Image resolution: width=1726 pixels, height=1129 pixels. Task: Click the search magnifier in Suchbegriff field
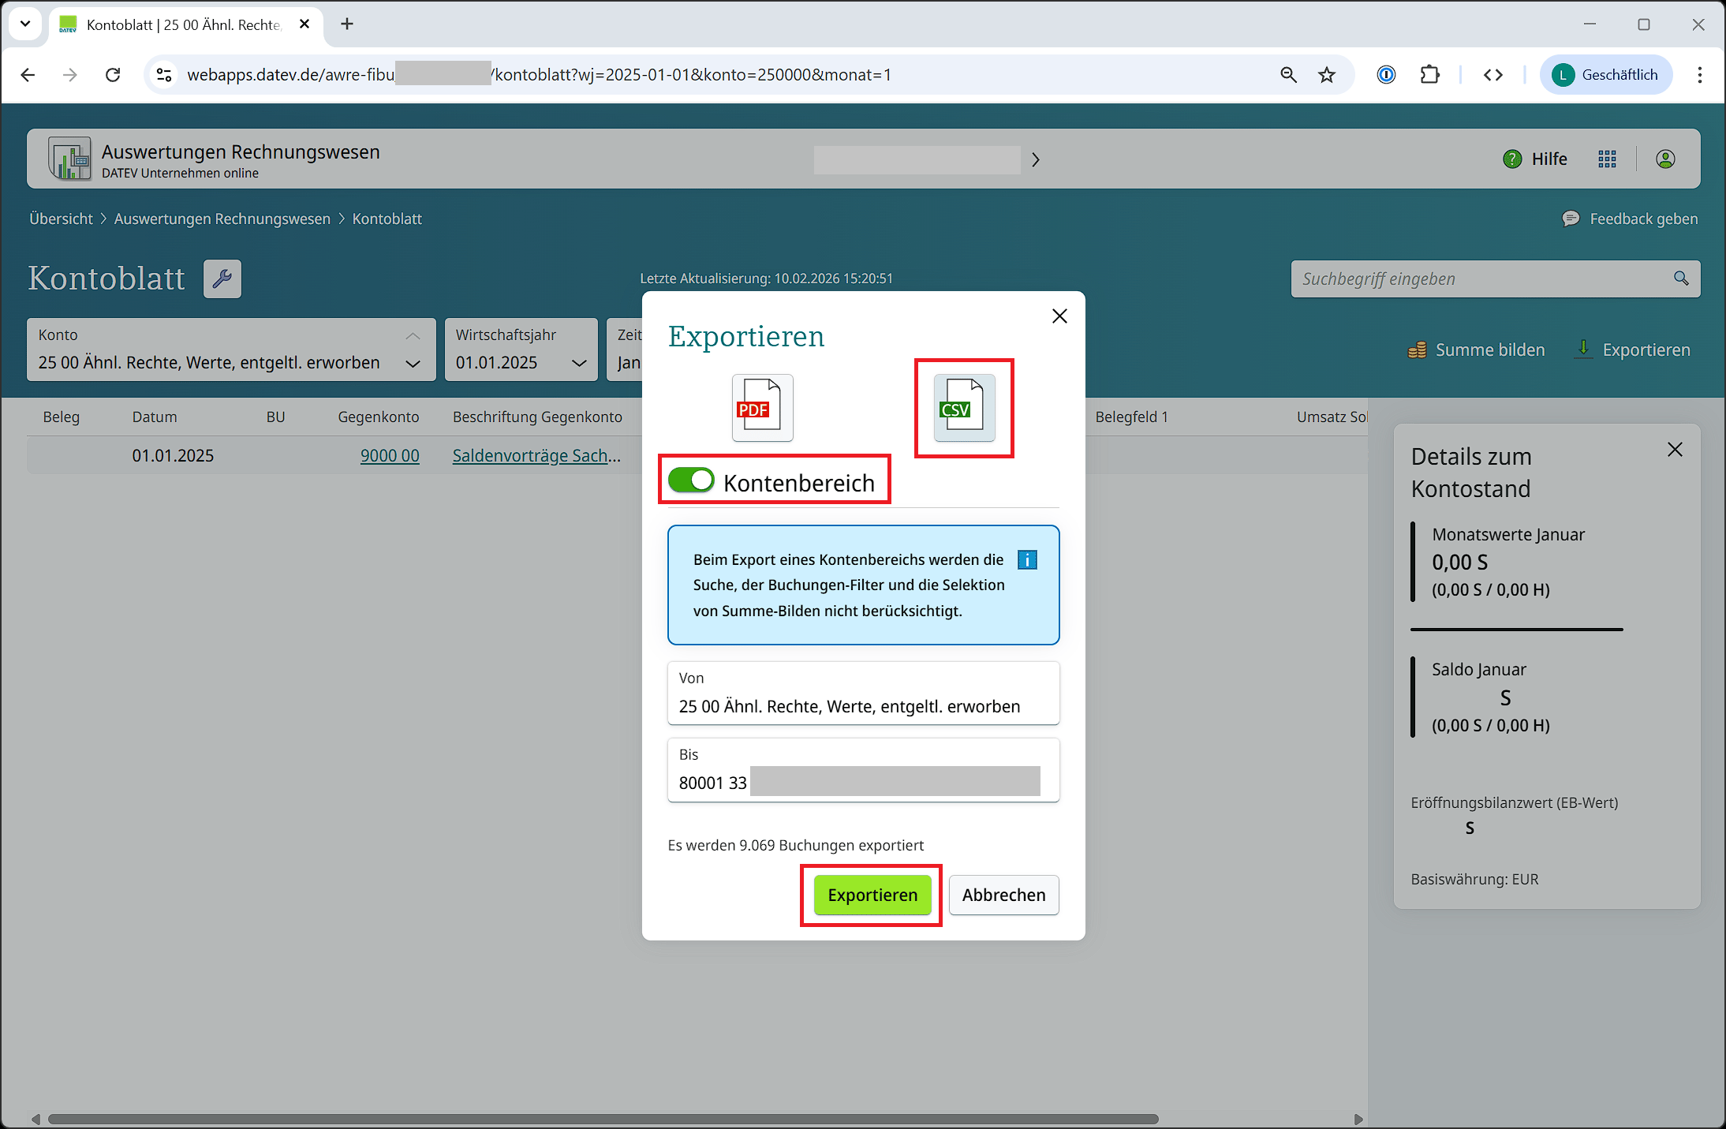pos(1681,279)
